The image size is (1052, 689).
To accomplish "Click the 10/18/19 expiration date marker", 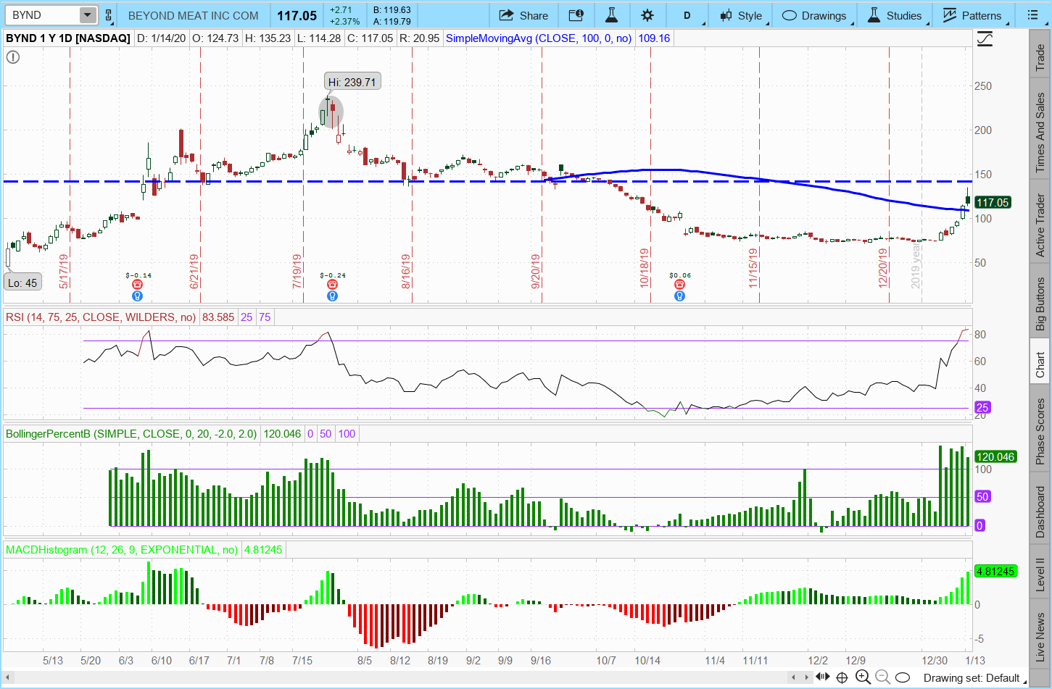I will pyautogui.click(x=644, y=268).
